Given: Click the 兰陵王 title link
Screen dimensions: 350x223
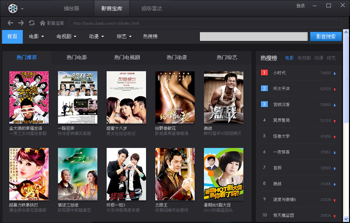Looking at the screenshot, I should (x=162, y=205).
